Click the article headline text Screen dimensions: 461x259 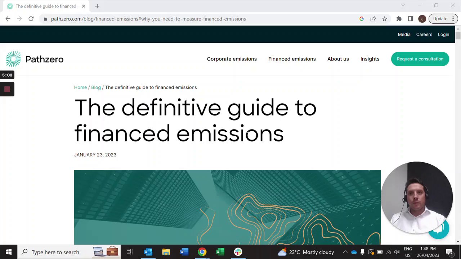[195, 121]
